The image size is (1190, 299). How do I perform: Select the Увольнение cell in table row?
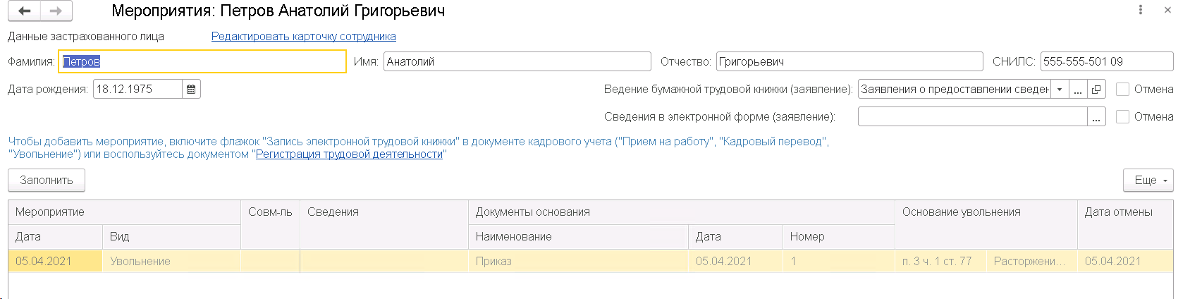(x=140, y=262)
